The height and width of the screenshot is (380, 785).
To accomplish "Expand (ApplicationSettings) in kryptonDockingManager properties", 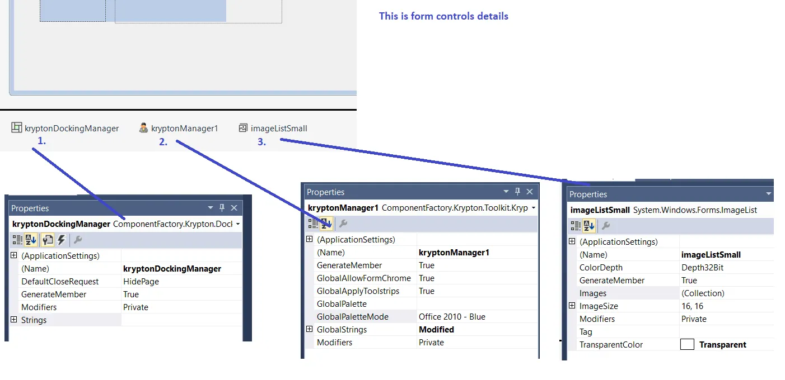I will tap(14, 255).
